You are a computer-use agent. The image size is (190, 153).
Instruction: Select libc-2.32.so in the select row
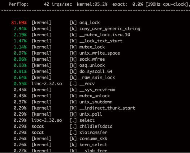pos(47,120)
